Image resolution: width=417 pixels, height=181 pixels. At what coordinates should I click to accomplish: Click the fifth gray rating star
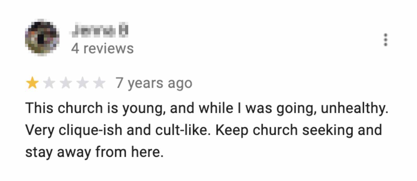pos(99,83)
